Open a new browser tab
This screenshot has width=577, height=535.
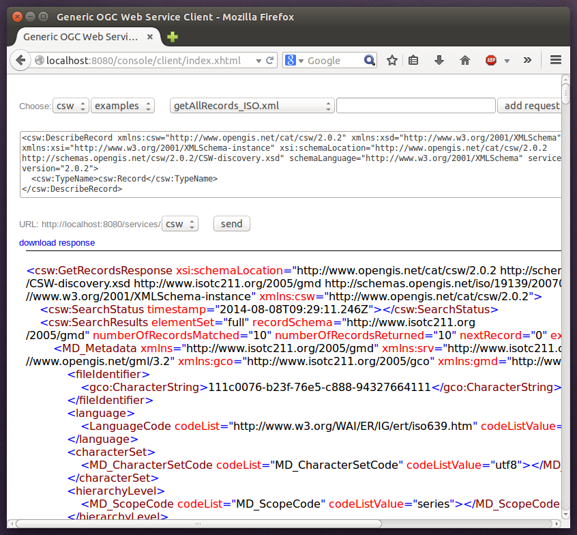(x=171, y=38)
